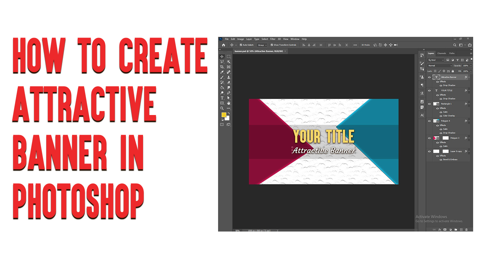Select the Crop tool
This screenshot has width=478, height=268.
click(222, 67)
